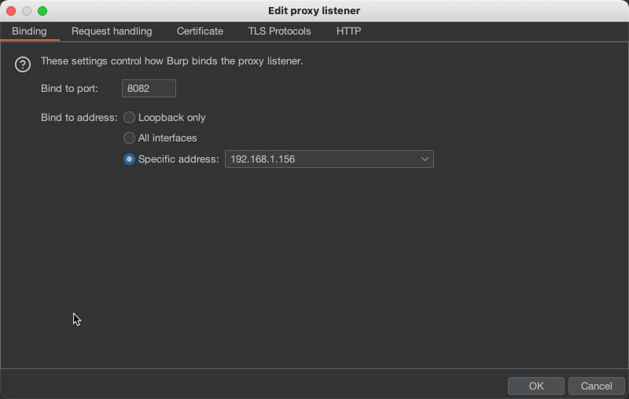Focus the Bind to port field showing 8082

pyautogui.click(x=149, y=89)
